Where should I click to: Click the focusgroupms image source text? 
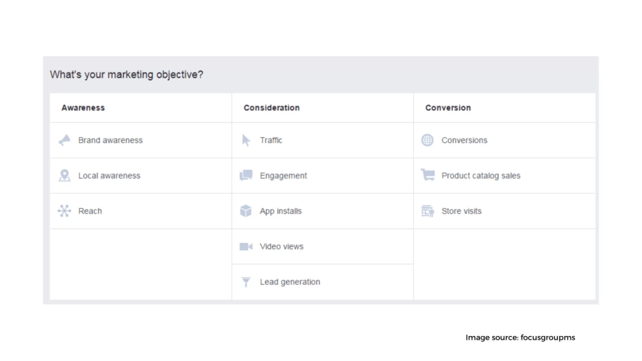pyautogui.click(x=548, y=337)
